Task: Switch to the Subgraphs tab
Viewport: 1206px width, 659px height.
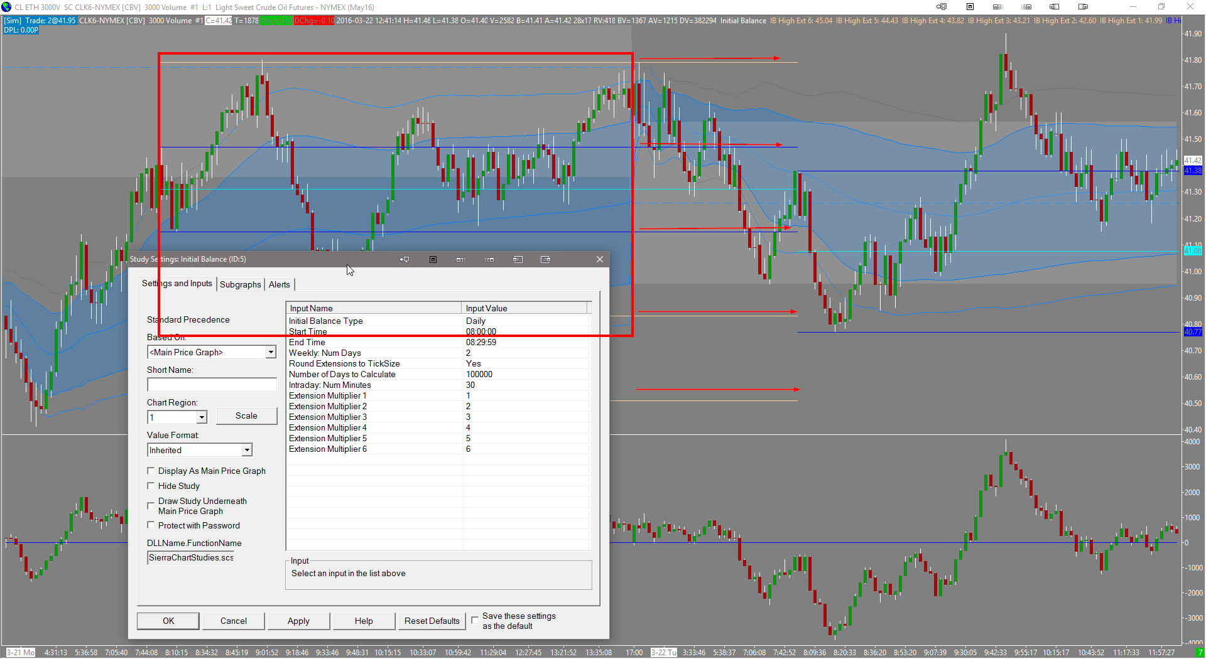Action: [241, 284]
